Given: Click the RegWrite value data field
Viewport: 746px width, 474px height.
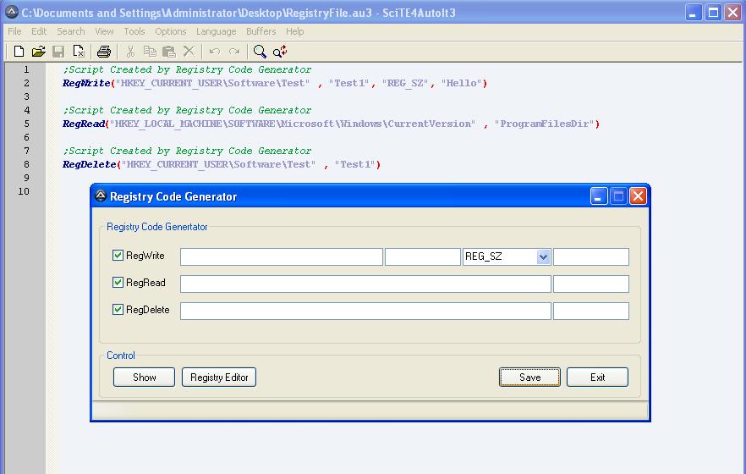Looking at the screenshot, I should click(x=591, y=257).
